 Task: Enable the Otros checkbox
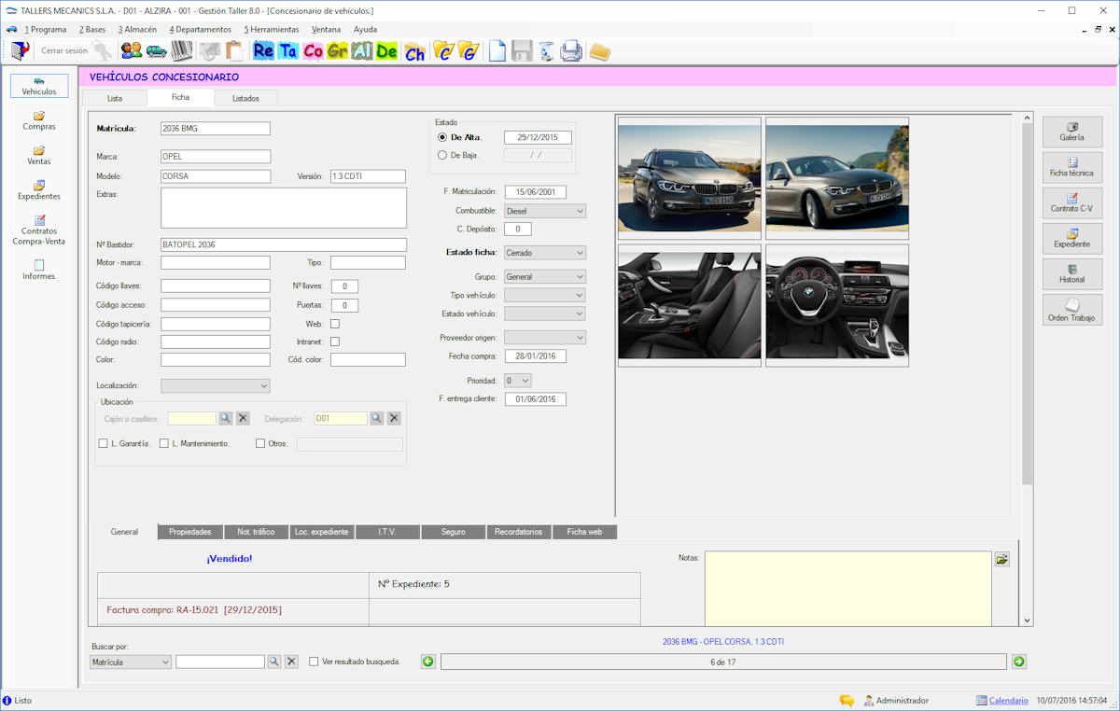260,444
